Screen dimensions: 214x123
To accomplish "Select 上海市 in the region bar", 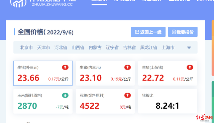I will tap(168, 47).
